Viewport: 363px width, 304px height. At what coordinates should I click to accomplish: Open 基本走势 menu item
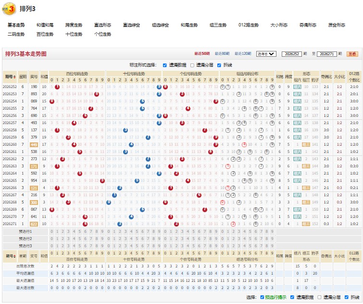[x=16, y=25]
